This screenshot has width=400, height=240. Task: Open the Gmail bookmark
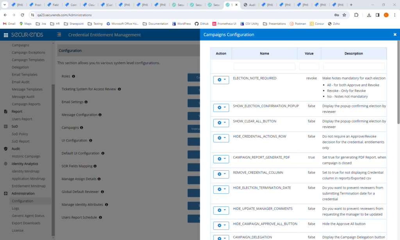tap(9, 24)
